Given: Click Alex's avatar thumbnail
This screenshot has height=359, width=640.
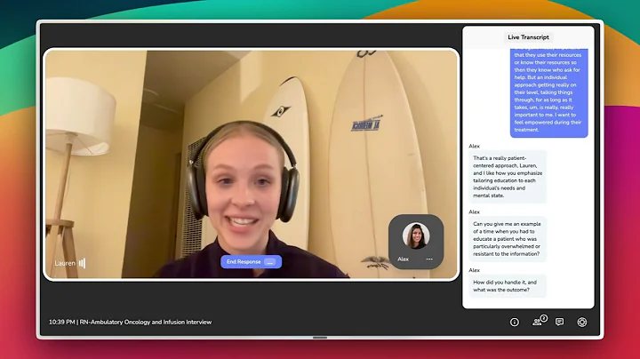Looking at the screenshot, I should click(416, 235).
